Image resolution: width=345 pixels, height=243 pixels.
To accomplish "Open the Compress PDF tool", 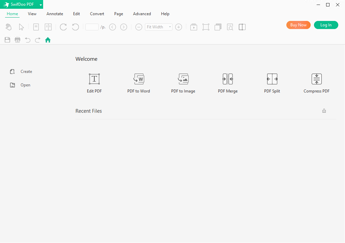I will coord(317,83).
